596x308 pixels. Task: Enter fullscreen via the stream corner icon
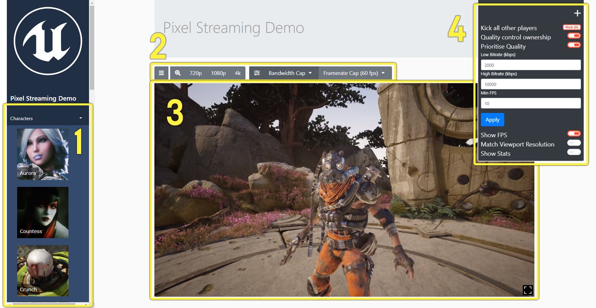pos(527,290)
